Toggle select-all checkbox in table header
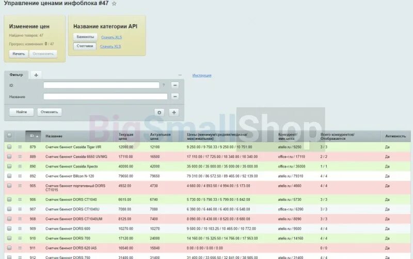 9,135
